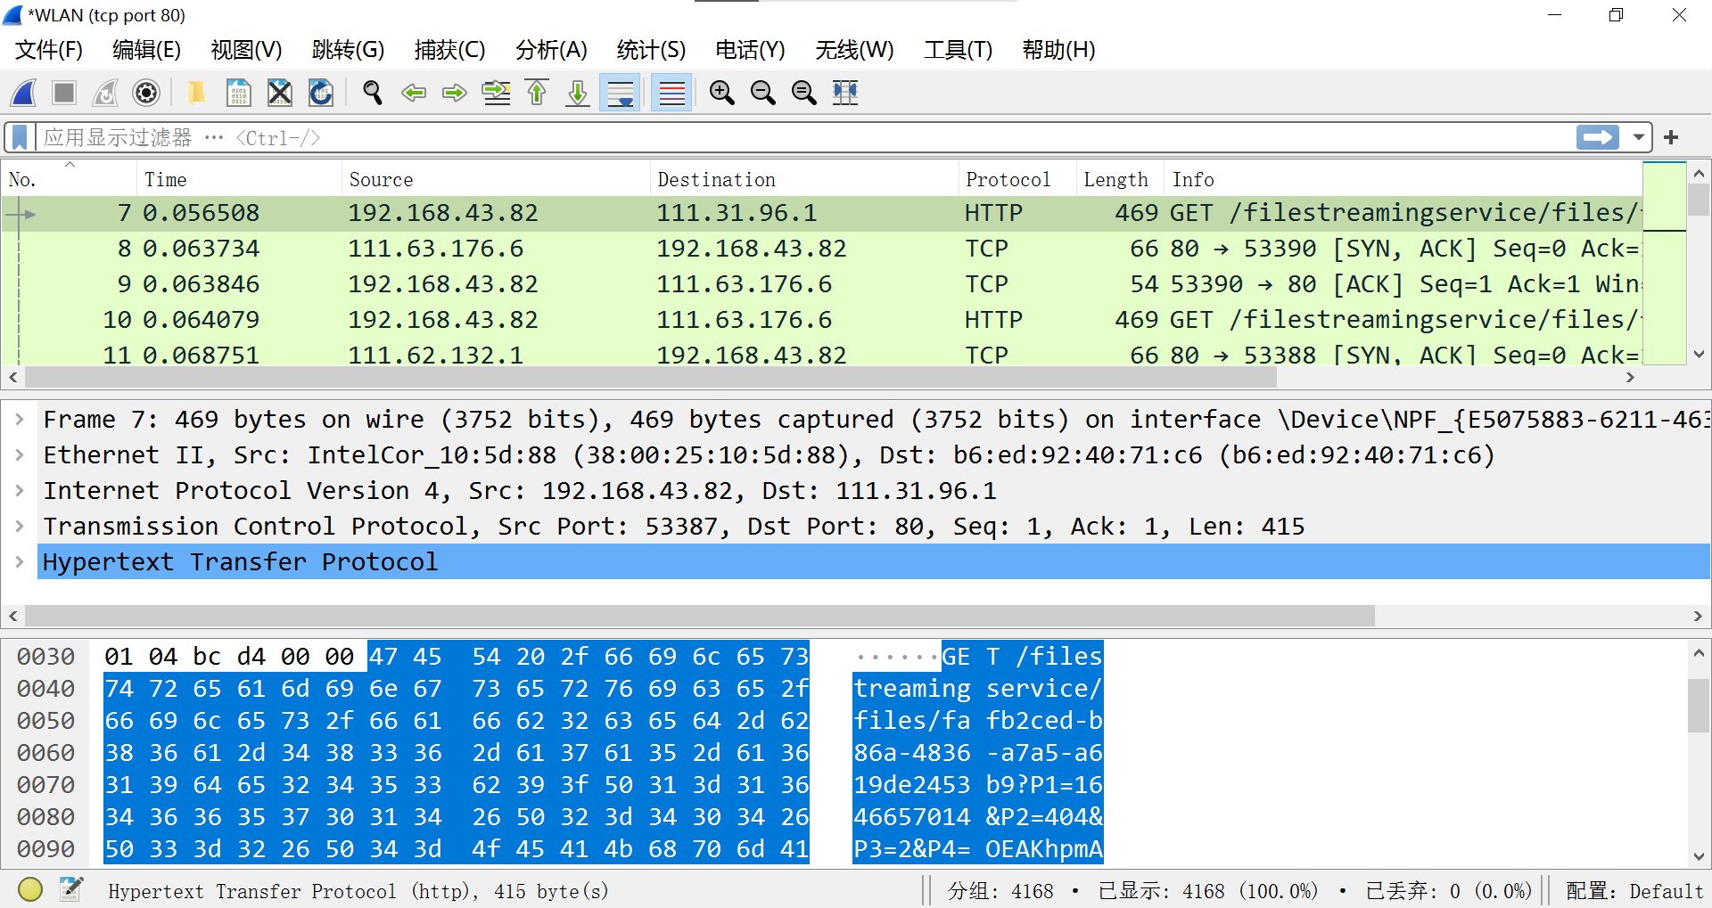
Task: Reload this capture file icon
Action: coord(321,93)
